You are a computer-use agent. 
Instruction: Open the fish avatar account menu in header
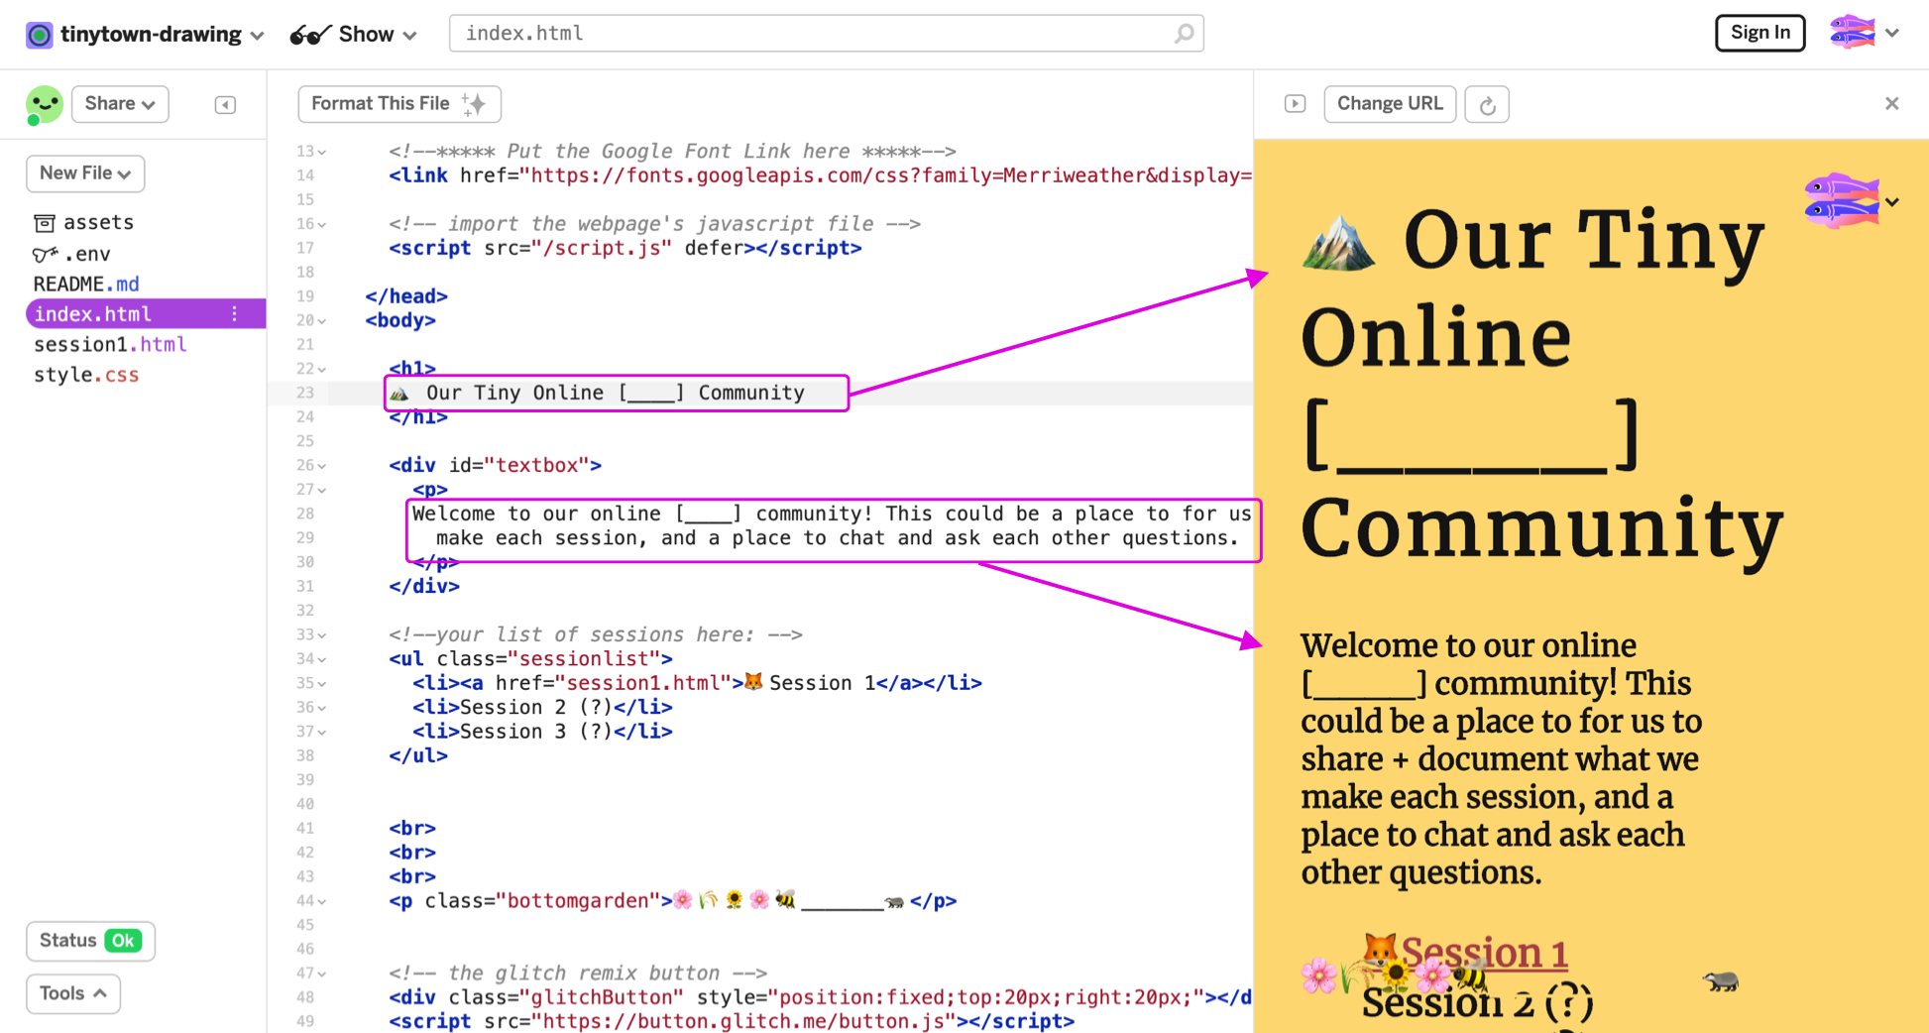click(1852, 33)
